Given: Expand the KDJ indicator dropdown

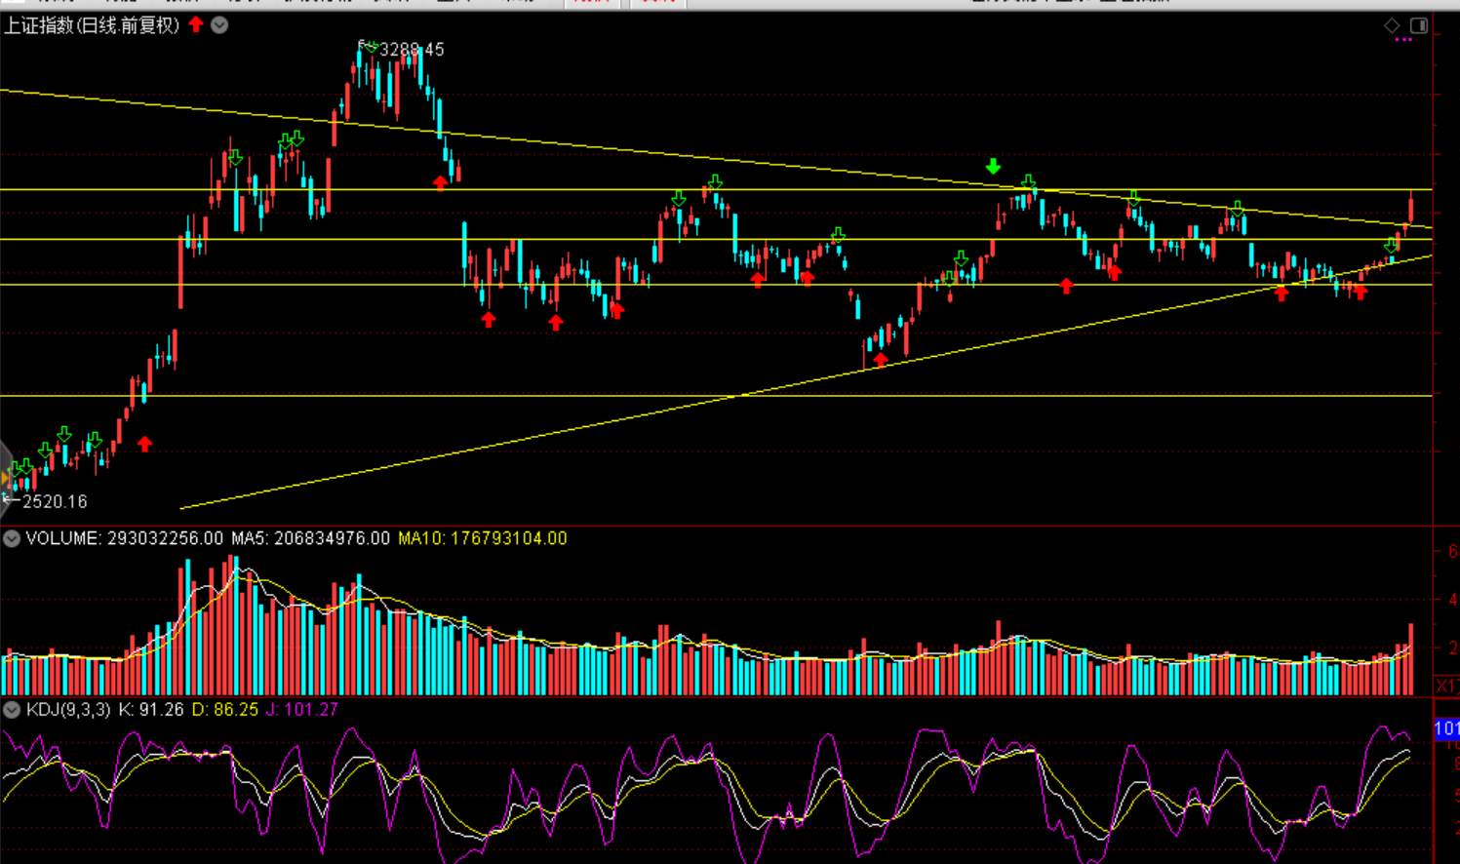Looking at the screenshot, I should pos(12,709).
